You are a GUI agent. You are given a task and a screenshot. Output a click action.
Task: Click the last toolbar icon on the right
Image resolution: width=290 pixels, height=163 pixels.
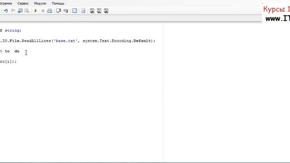click(106, 11)
